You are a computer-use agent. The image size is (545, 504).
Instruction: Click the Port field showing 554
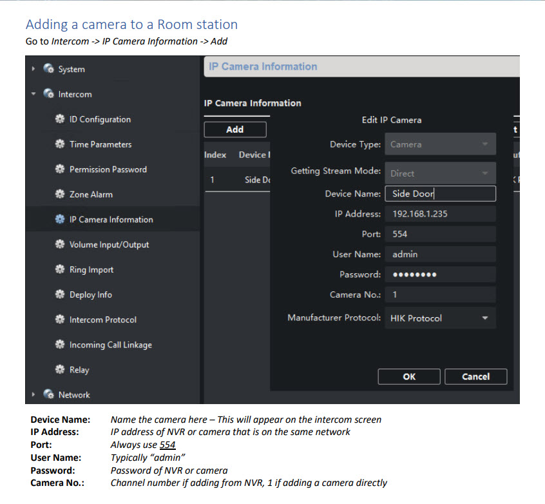[441, 234]
